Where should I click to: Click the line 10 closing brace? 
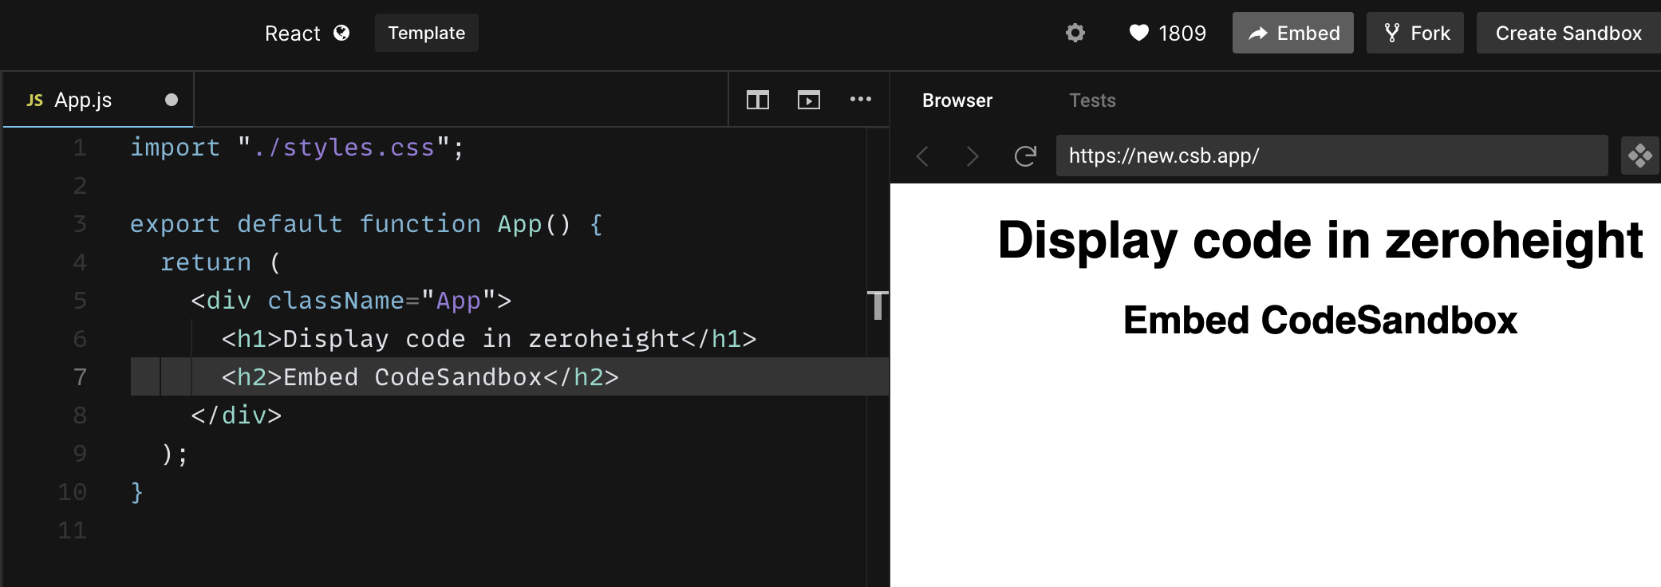point(136,492)
